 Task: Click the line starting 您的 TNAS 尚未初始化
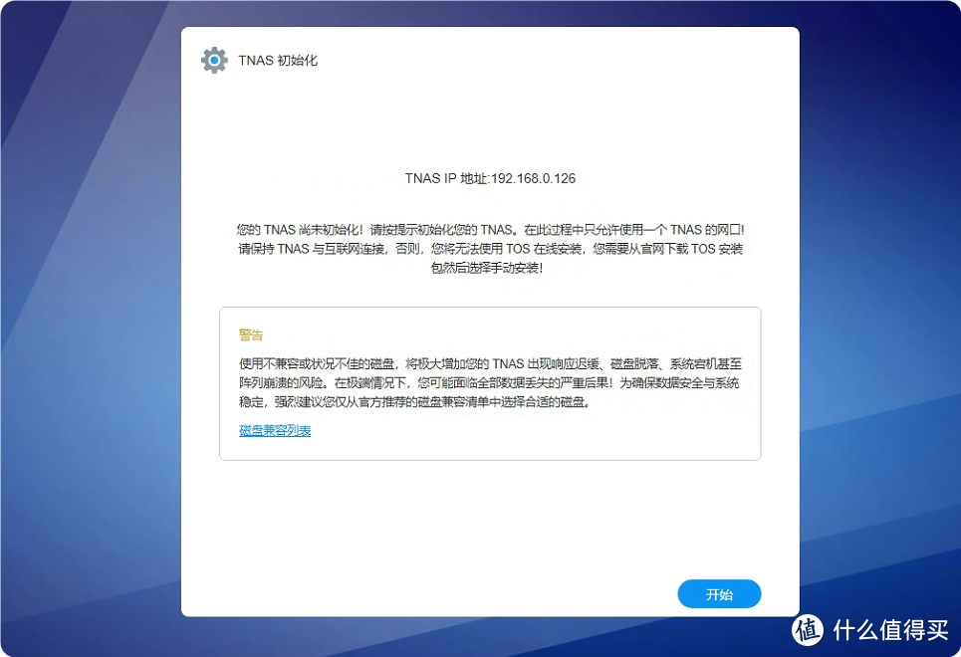click(x=490, y=230)
